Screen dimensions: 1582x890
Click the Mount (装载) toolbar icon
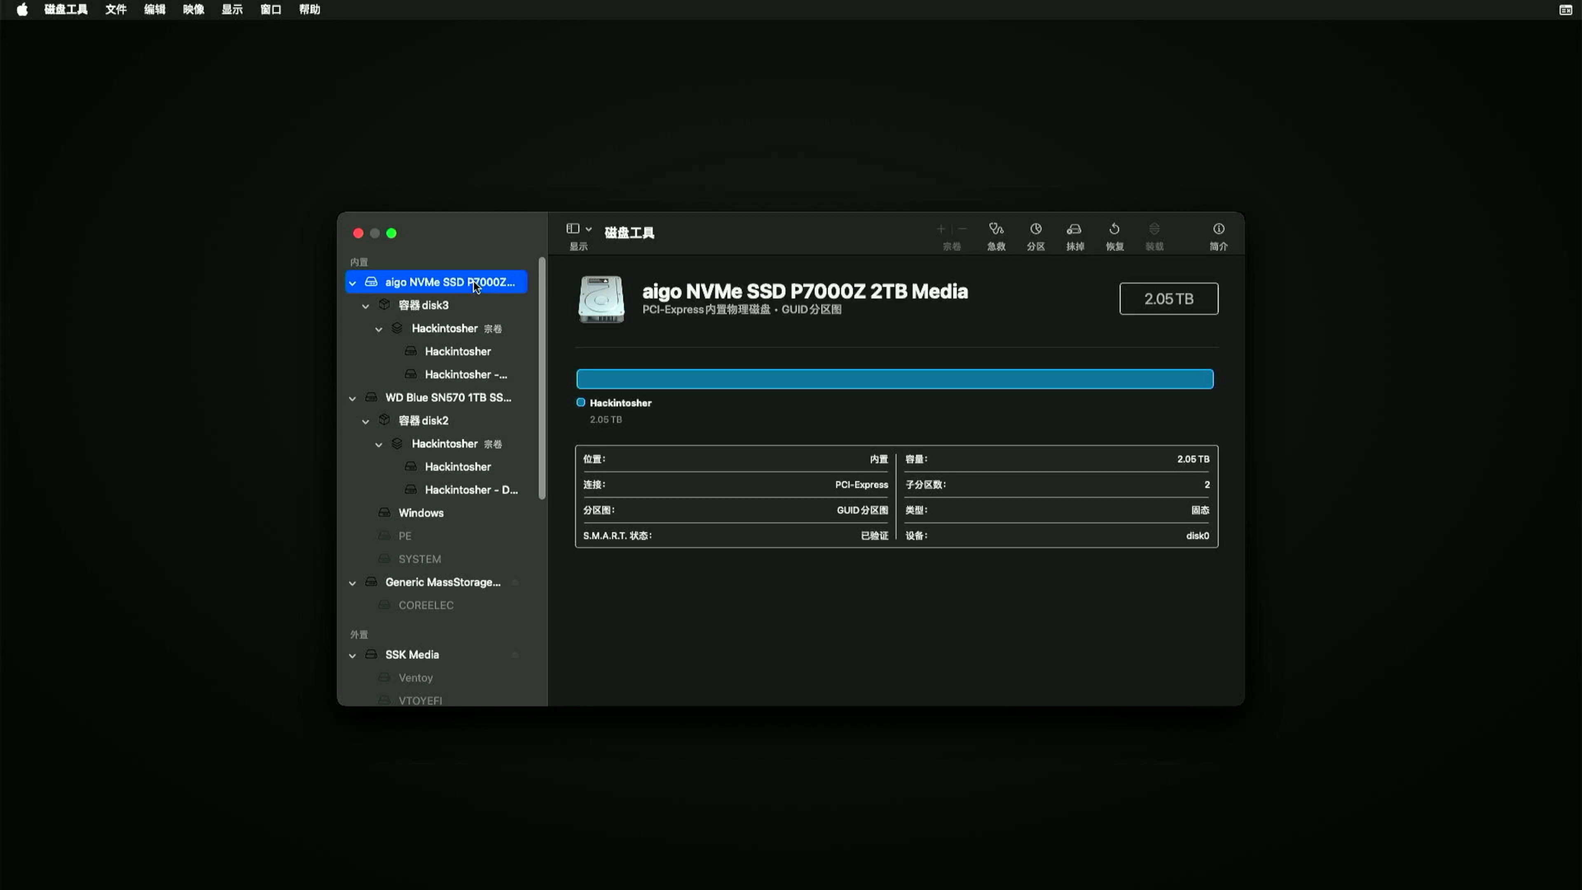[x=1154, y=236]
